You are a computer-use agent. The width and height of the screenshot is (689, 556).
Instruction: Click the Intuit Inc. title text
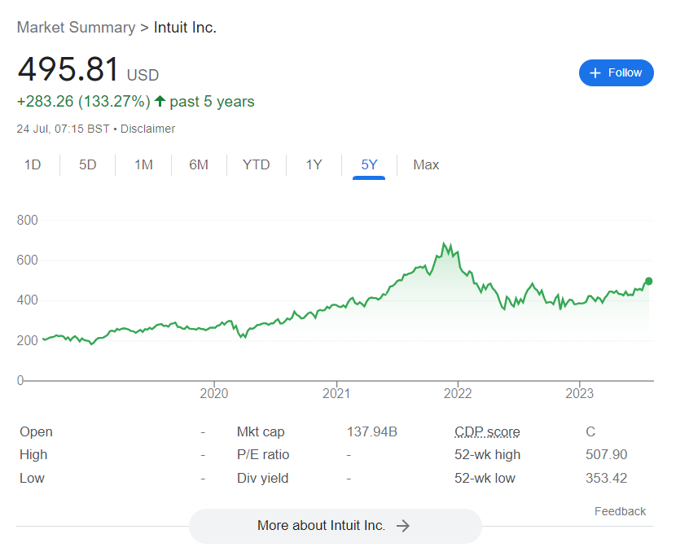185,27
